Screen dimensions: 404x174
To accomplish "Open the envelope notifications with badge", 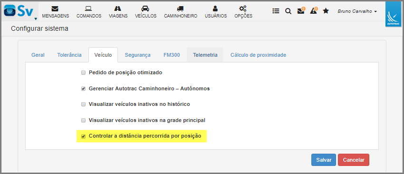I will click(301, 10).
